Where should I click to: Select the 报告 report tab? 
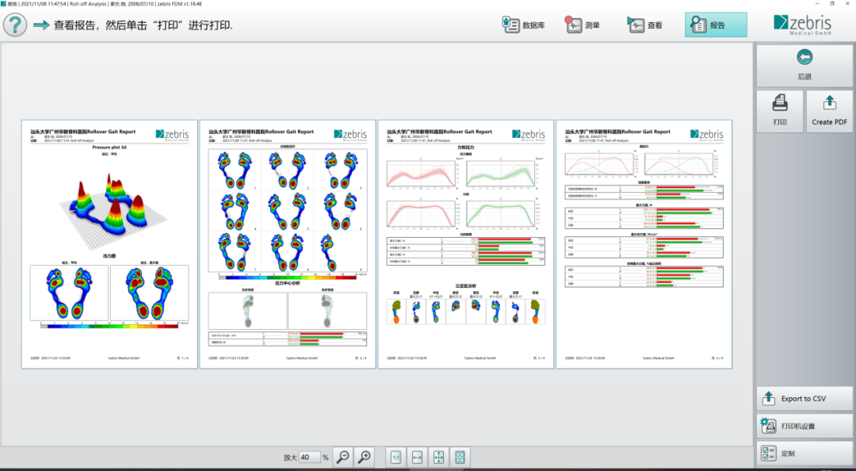[716, 25]
